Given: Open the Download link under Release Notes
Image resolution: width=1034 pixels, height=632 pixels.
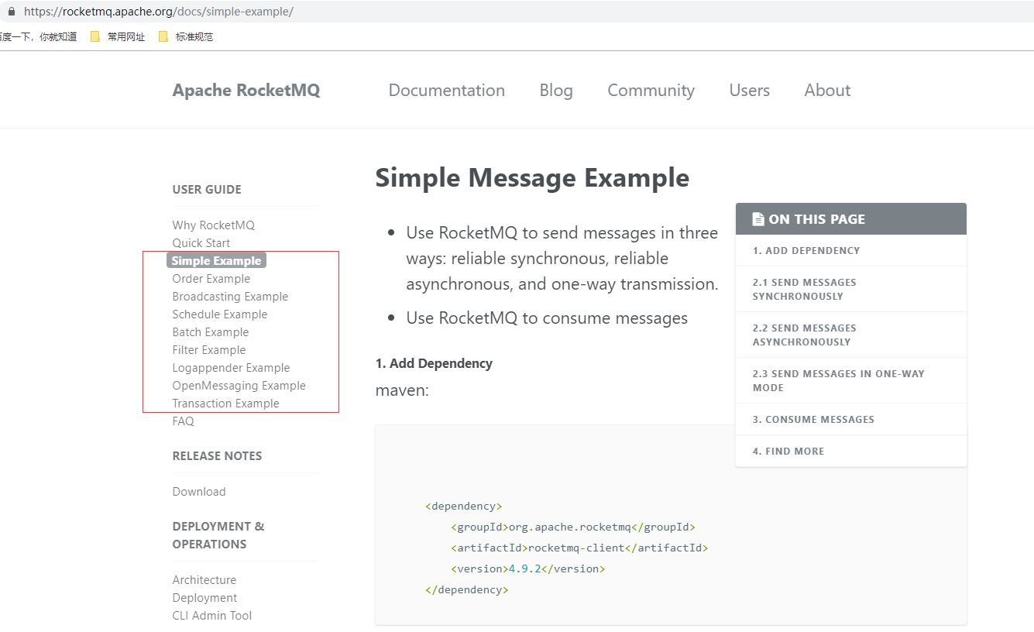Looking at the screenshot, I should click(x=199, y=492).
